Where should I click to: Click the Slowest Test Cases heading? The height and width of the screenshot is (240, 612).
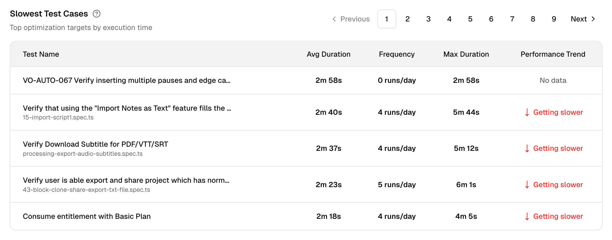[x=49, y=14]
